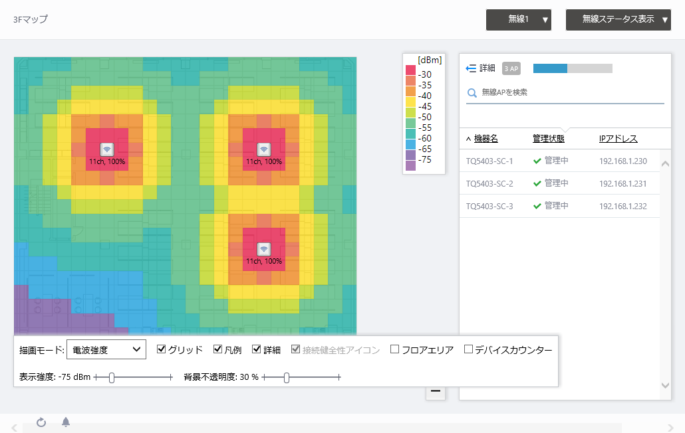
Task: Open notifications via the bell icon
Action: 66,423
